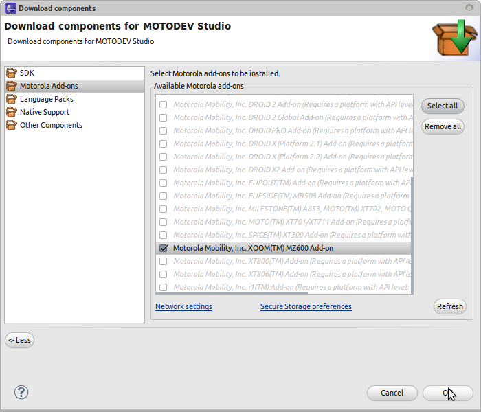The height and width of the screenshot is (412, 481).
Task: Click the i1(TM) Add-on row text
Action: (291, 287)
